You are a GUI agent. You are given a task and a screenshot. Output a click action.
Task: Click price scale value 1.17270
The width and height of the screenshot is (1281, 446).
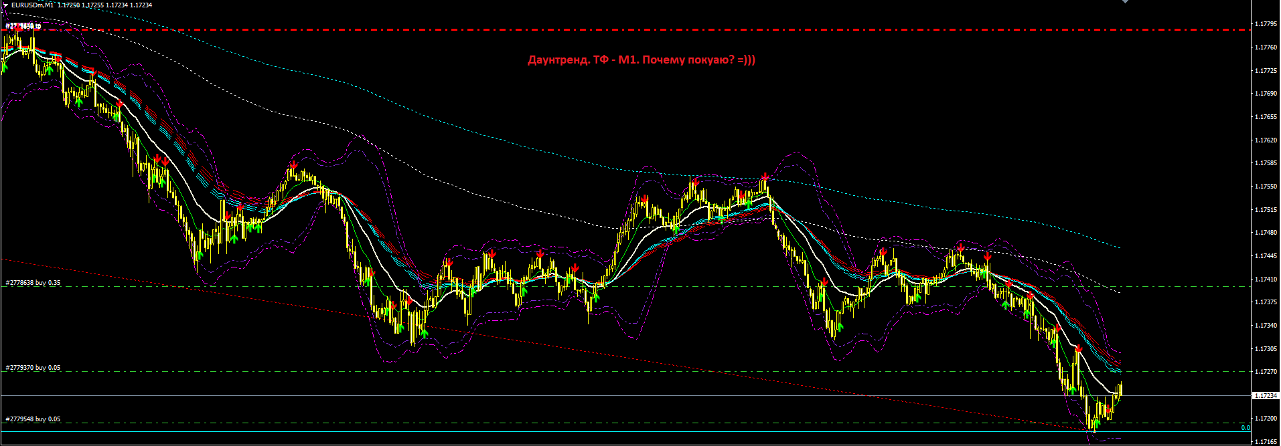coord(1264,372)
